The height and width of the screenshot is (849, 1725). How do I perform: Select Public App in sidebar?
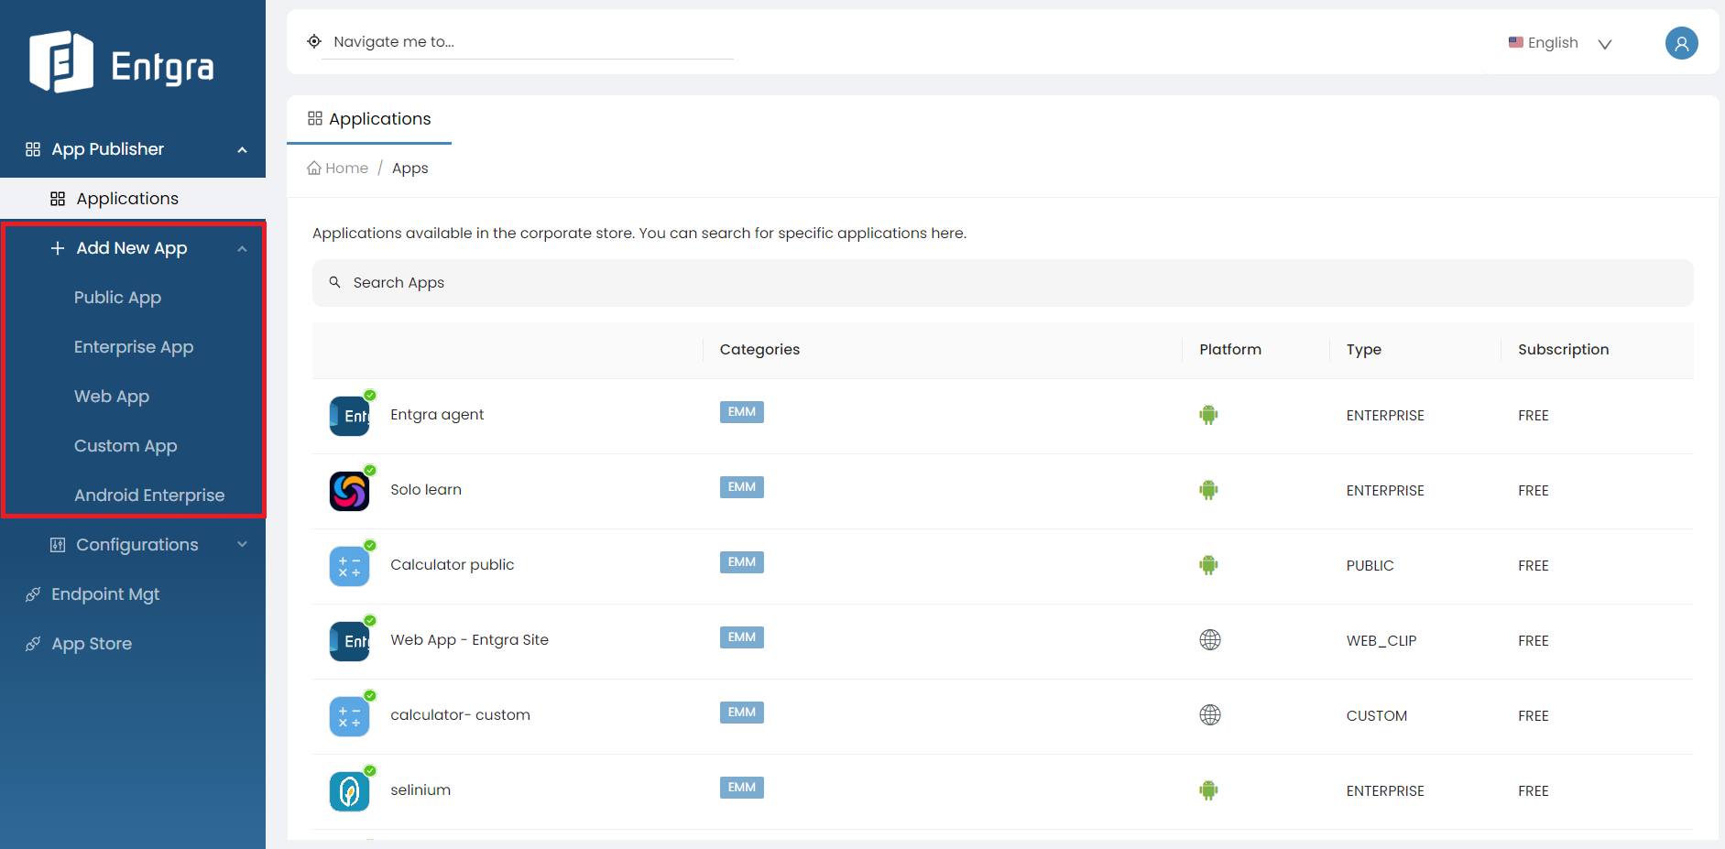point(117,298)
